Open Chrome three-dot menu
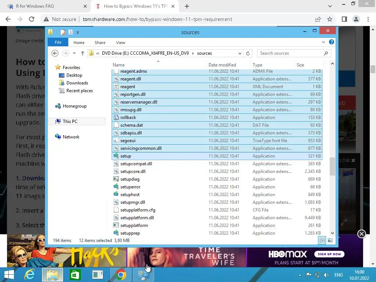The height and width of the screenshot is (282, 376). click(368, 19)
